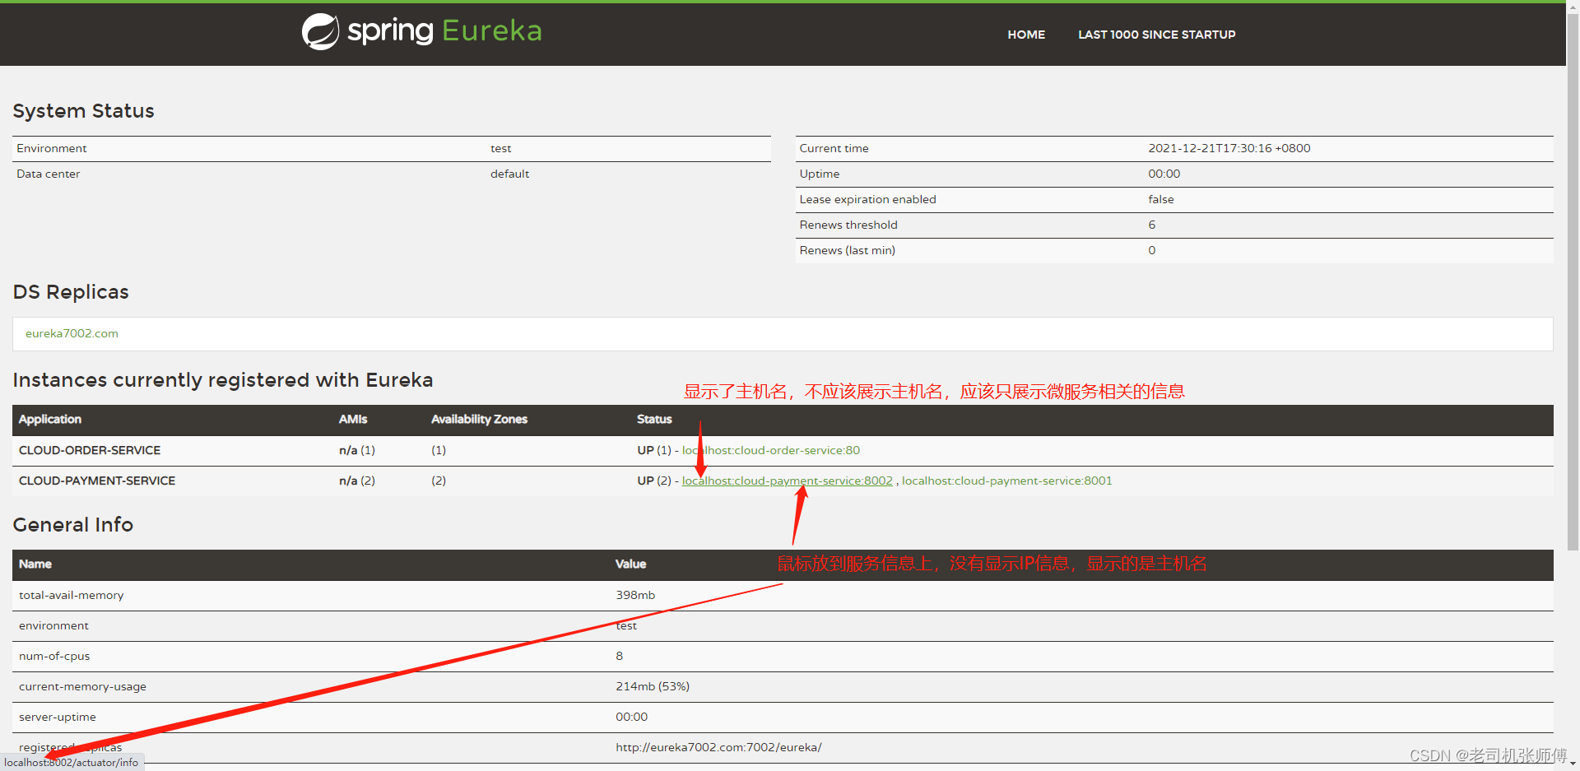
Task: Select the CLOUD-ORDER-SERVICE application cell
Action: point(90,450)
